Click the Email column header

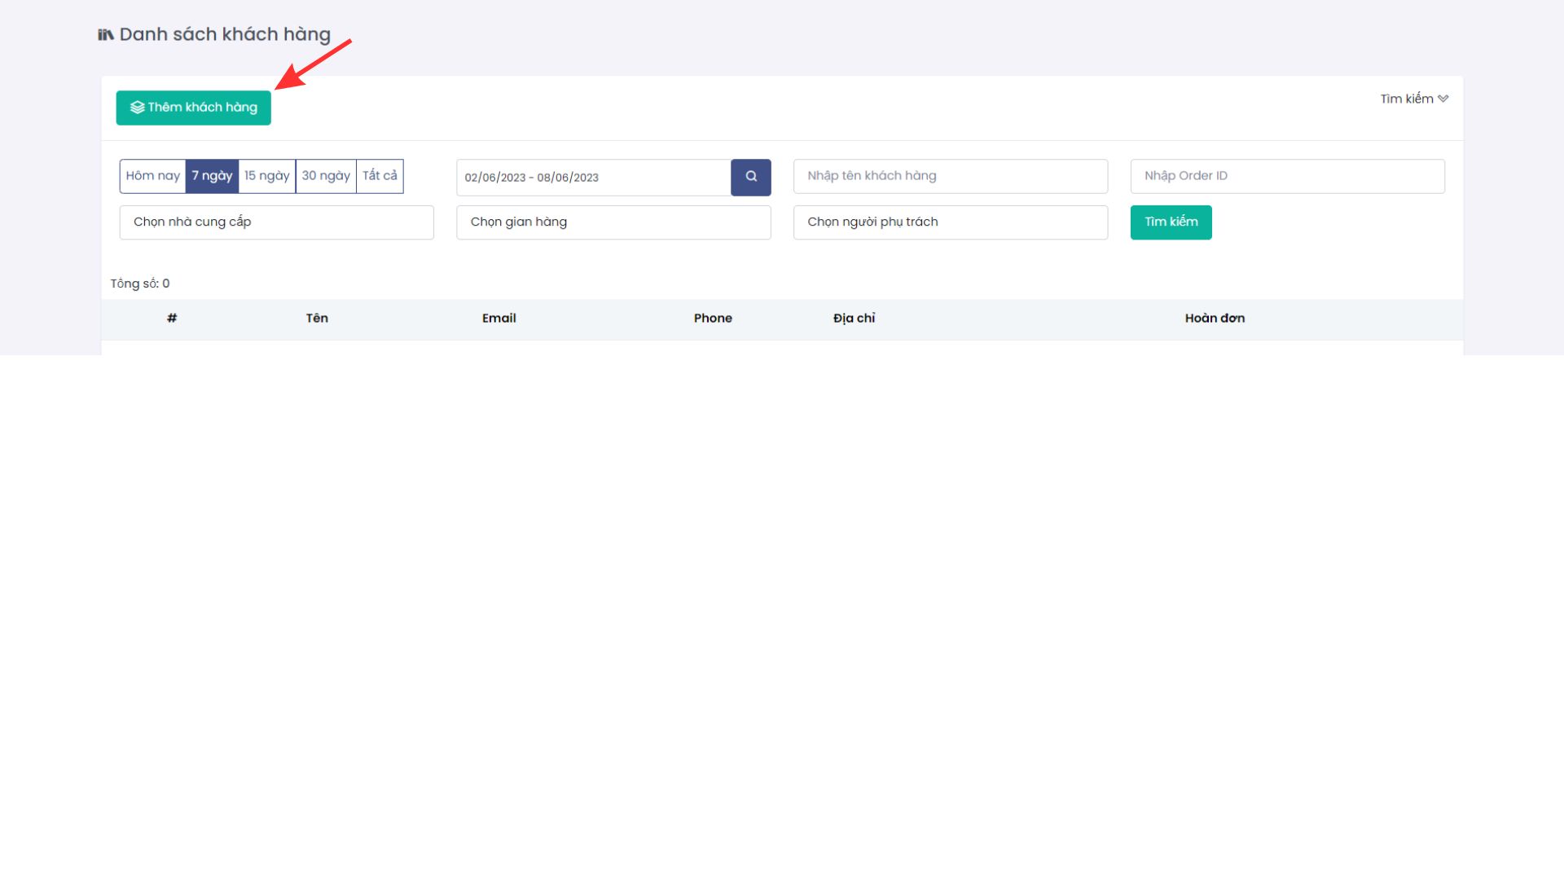(499, 319)
